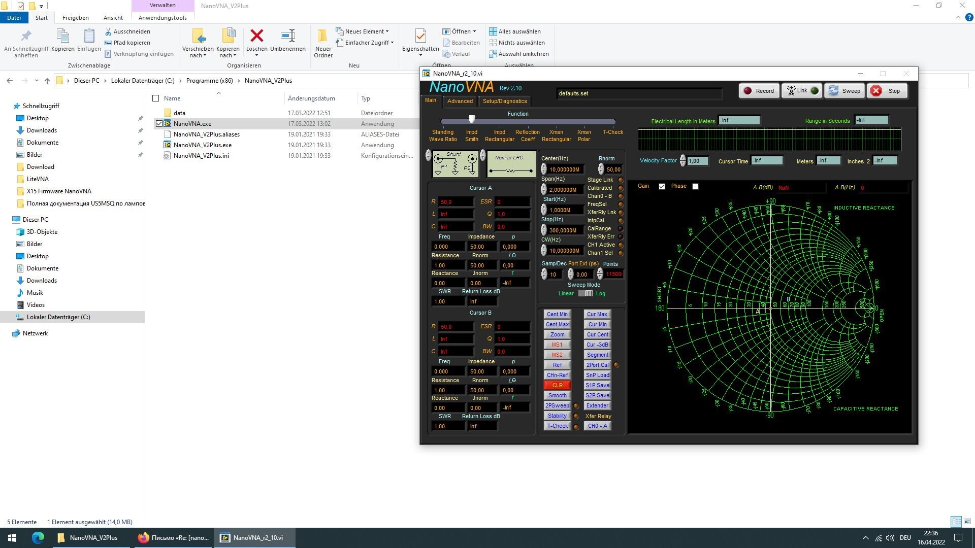Click the Kopieren icon in Explorer ribbon
The width and height of the screenshot is (975, 548).
tap(62, 36)
